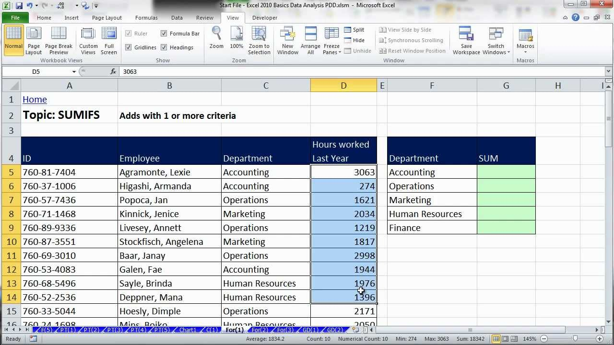Click the Home hyperlink in cell A1
Image resolution: width=614 pixels, height=345 pixels.
[35, 99]
